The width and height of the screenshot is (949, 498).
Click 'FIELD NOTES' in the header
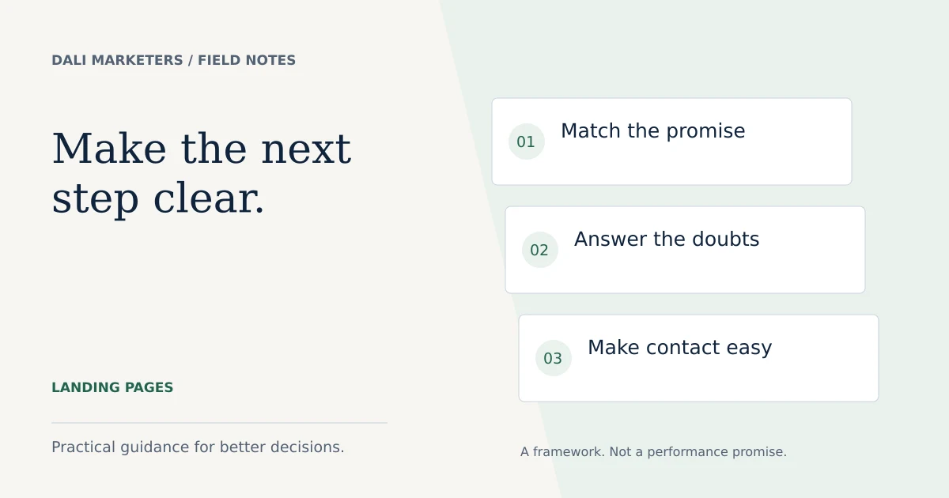(x=247, y=60)
